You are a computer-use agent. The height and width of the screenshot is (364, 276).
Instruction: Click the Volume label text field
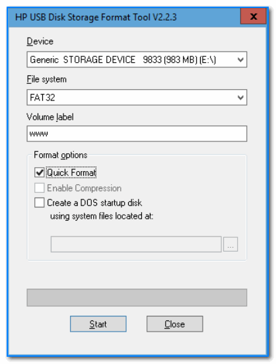pyautogui.click(x=137, y=133)
